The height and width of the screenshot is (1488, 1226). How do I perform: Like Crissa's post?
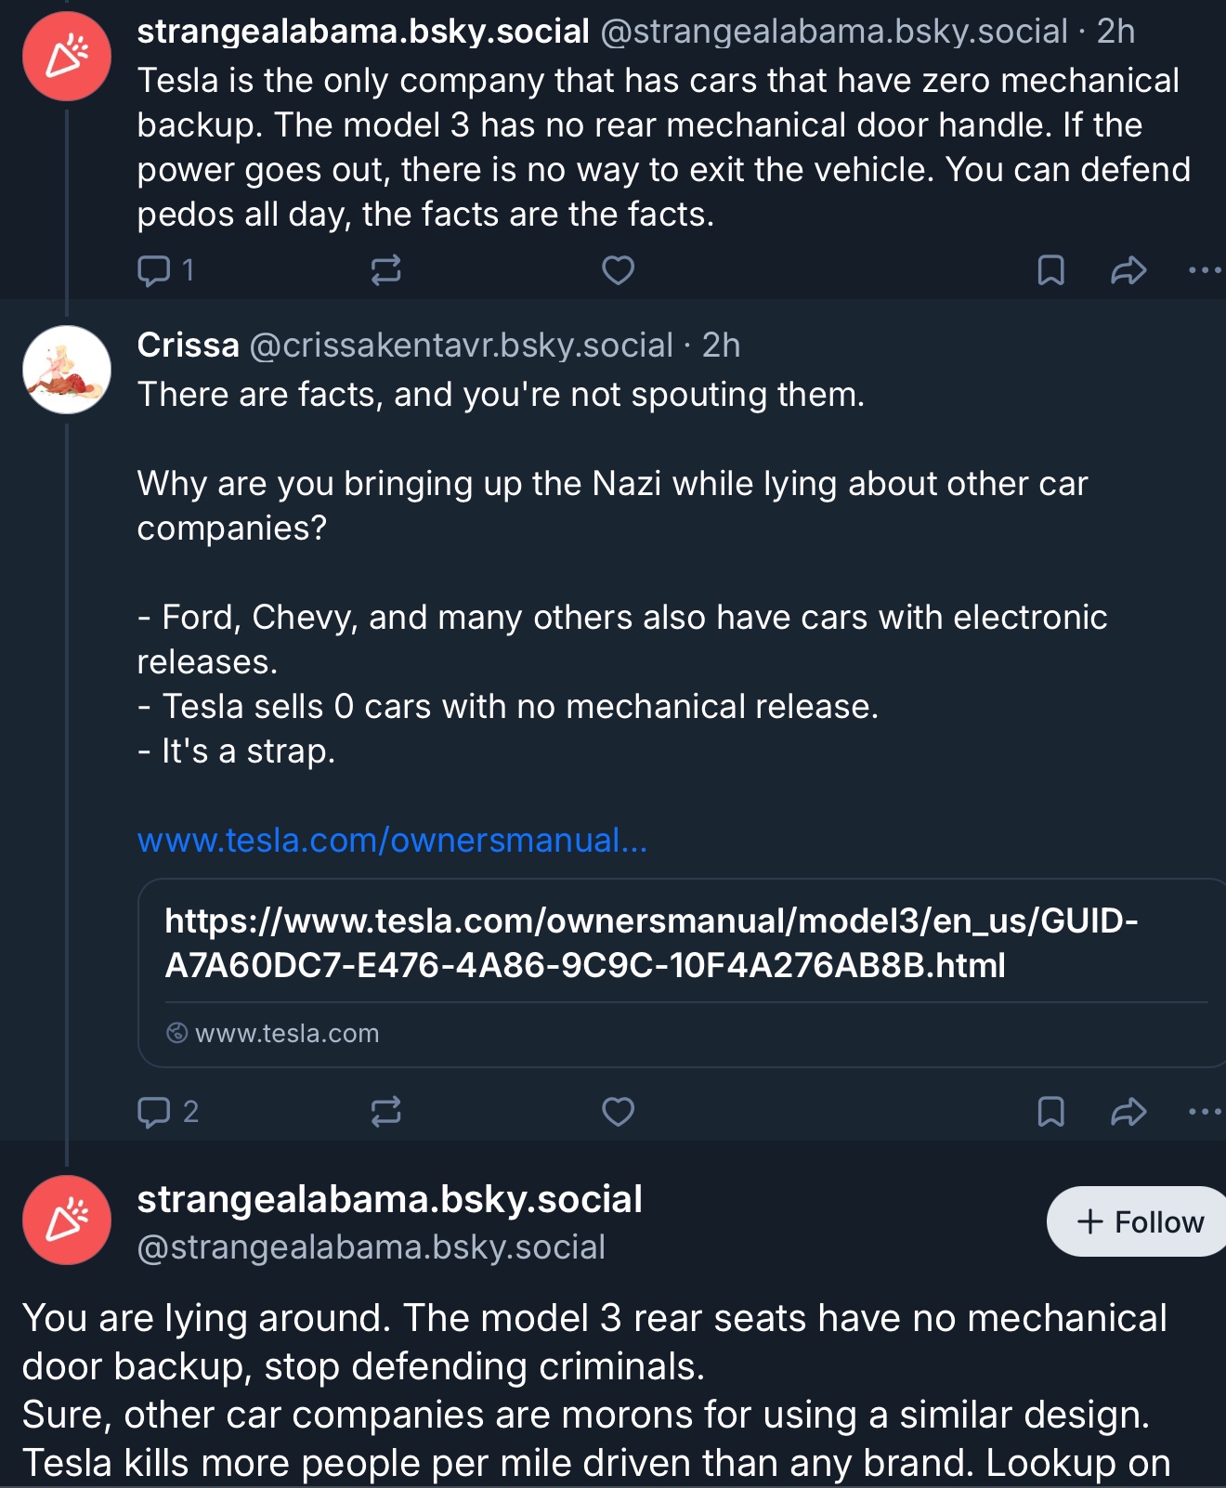tap(618, 1112)
